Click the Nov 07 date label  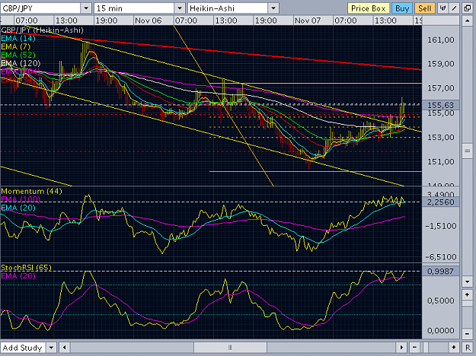point(308,21)
